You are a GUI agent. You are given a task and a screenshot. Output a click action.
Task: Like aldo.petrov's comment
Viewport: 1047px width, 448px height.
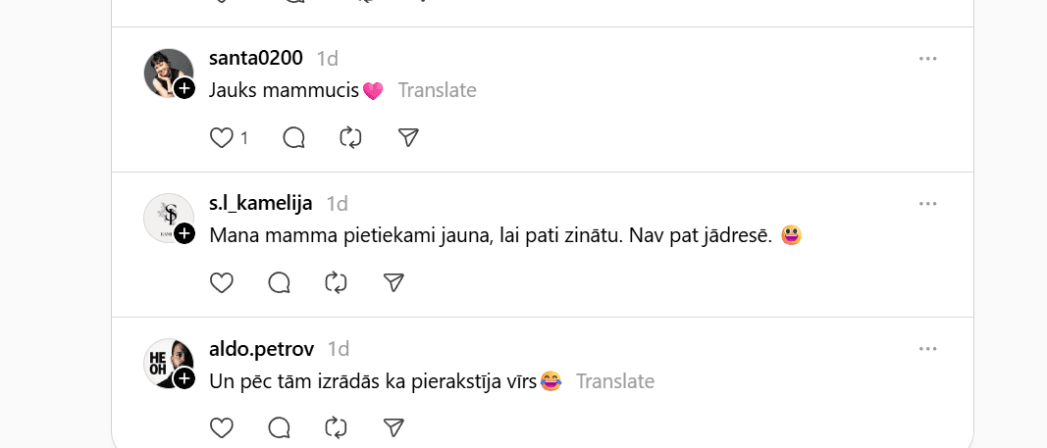223,427
